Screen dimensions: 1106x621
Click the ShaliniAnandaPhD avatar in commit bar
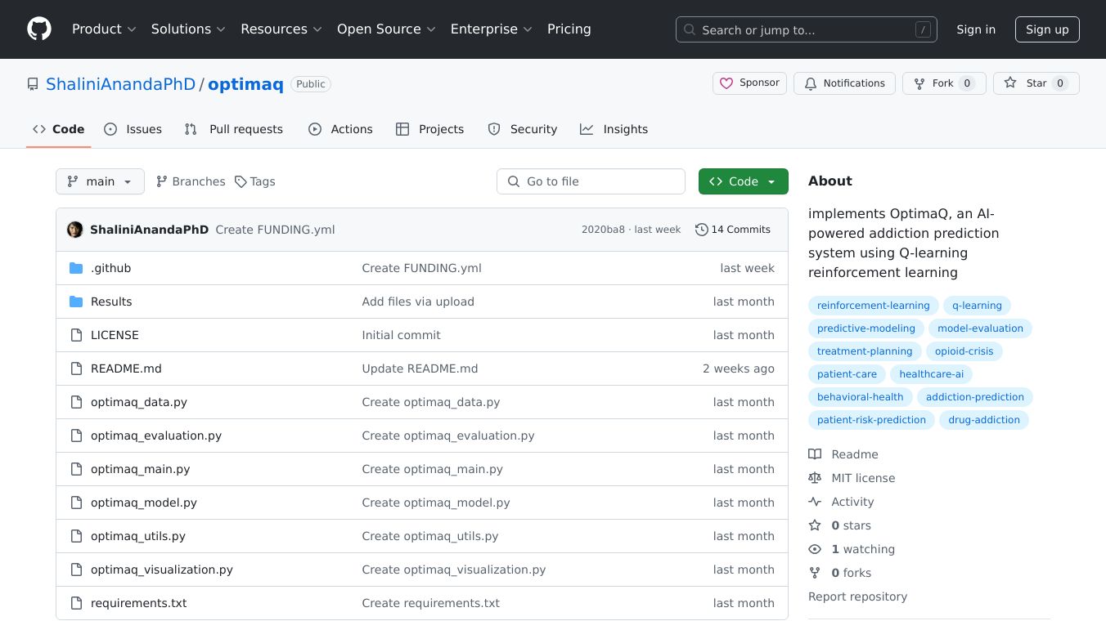click(x=75, y=230)
